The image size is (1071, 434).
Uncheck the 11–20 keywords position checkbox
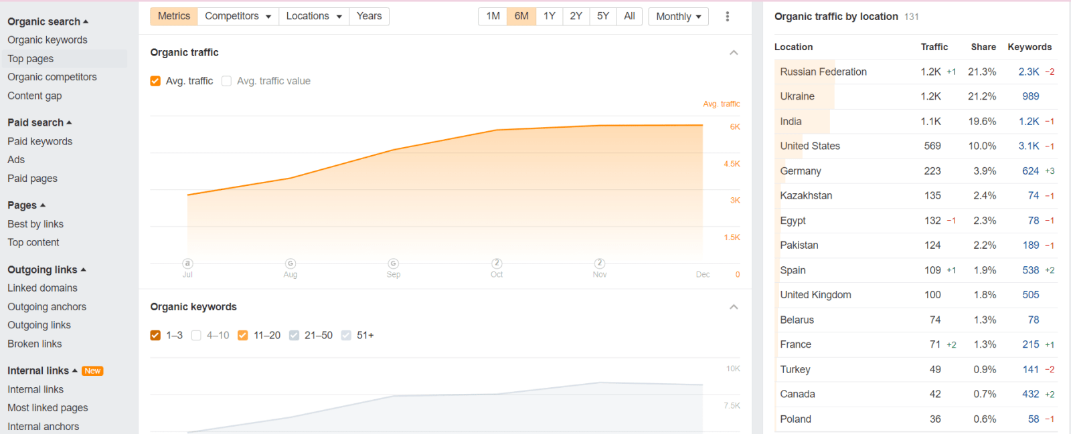pyautogui.click(x=243, y=335)
